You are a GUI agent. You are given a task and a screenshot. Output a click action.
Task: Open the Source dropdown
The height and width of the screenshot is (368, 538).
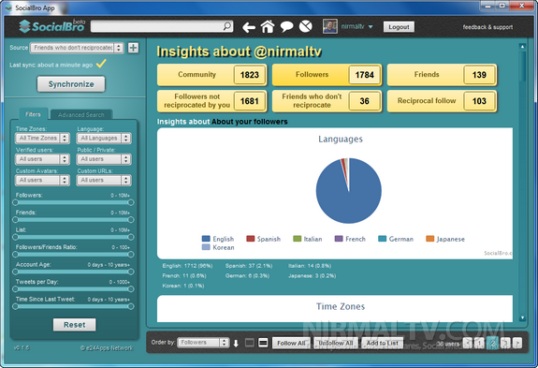pyautogui.click(x=77, y=48)
